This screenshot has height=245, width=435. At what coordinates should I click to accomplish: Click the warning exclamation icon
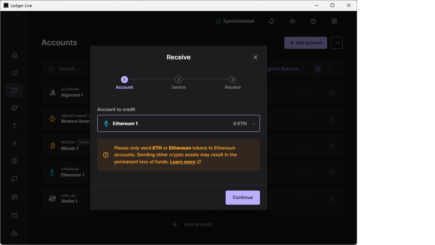tap(106, 155)
